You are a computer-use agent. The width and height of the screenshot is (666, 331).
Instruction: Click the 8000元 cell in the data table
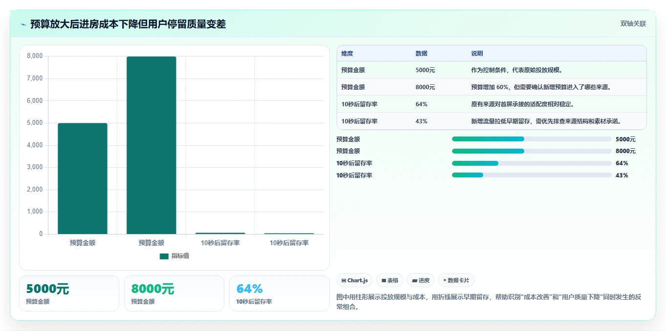[x=425, y=87]
